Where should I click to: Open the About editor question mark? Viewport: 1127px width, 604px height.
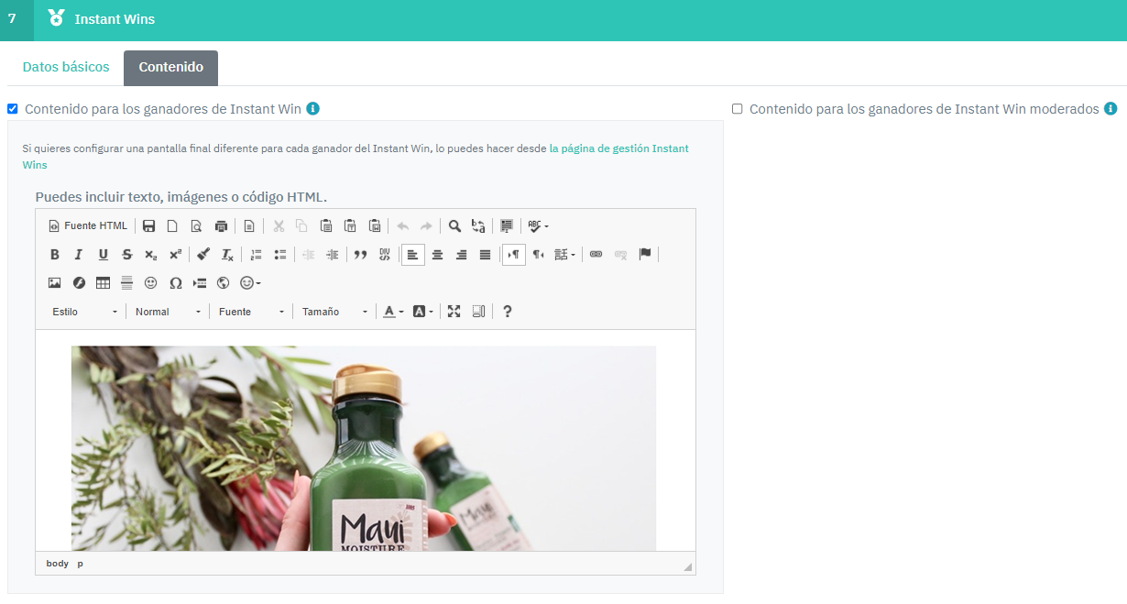click(x=508, y=312)
